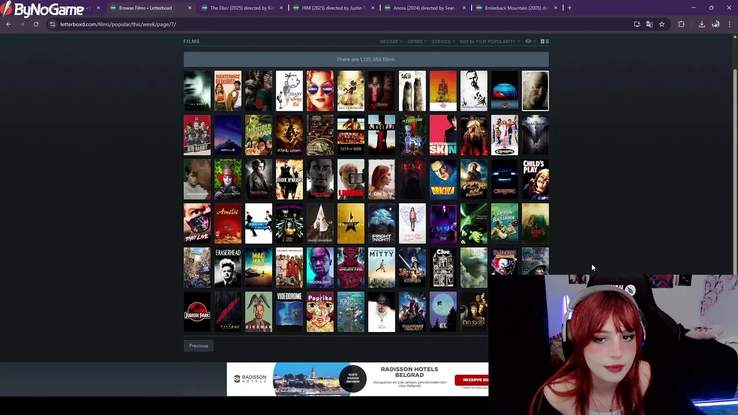
Task: Open They Live poster
Action: 197,223
